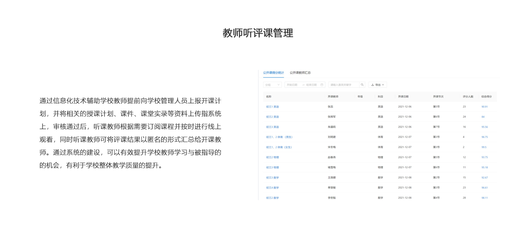Select the 公开课得分统计 tab
Viewport: 516px width, 245px height.
pos(273,73)
